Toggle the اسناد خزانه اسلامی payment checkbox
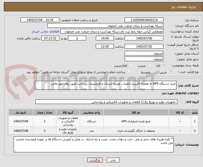Viewport: 203px width, 167px height. click(129, 71)
